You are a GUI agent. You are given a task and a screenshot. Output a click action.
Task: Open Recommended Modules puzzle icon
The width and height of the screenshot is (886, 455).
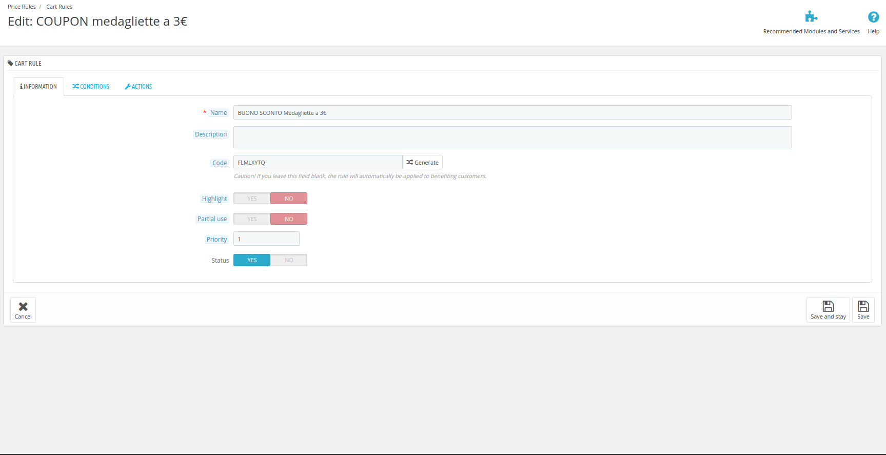(x=811, y=17)
